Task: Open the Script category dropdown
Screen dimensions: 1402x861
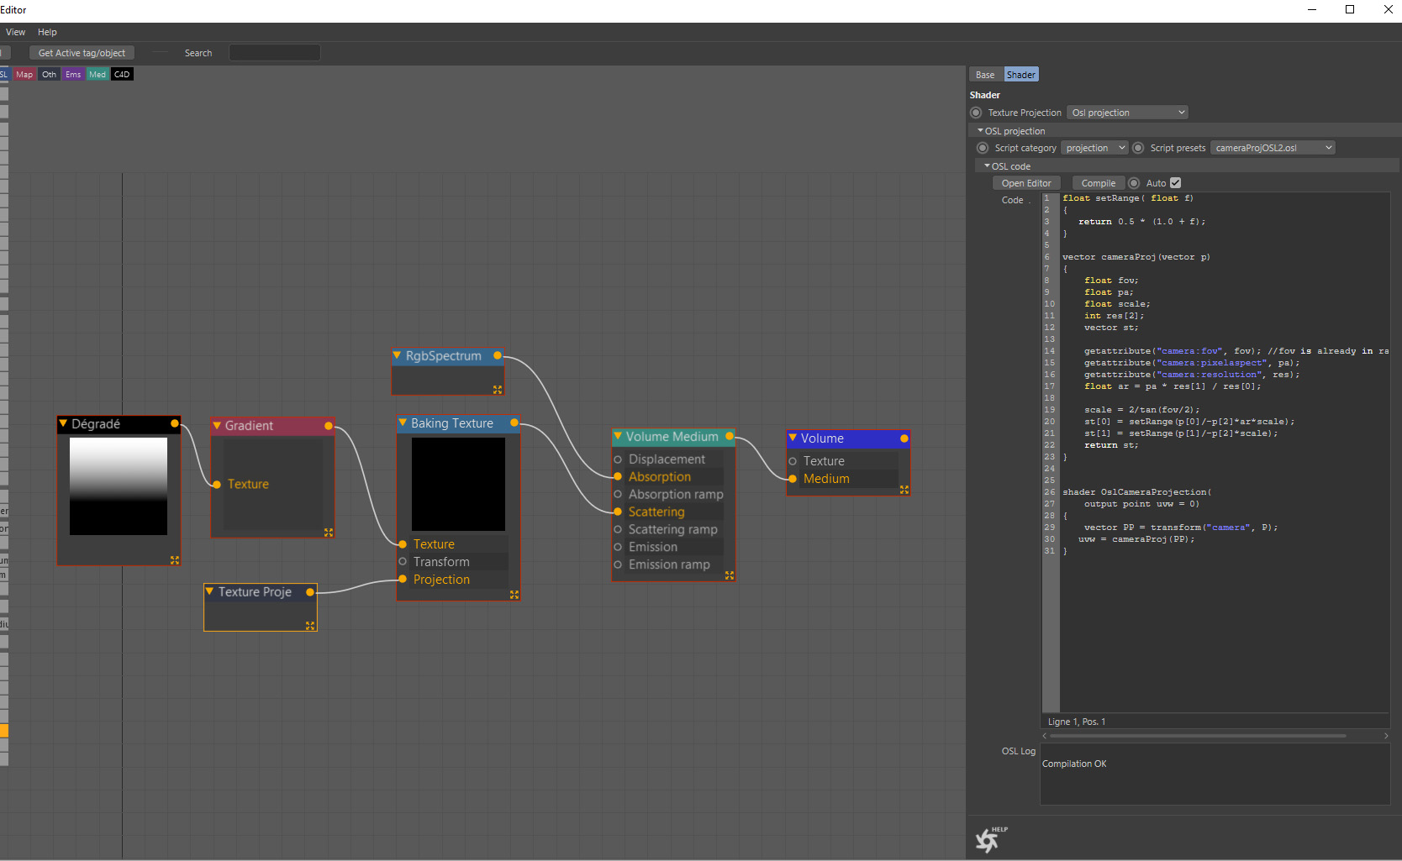Action: [x=1094, y=148]
